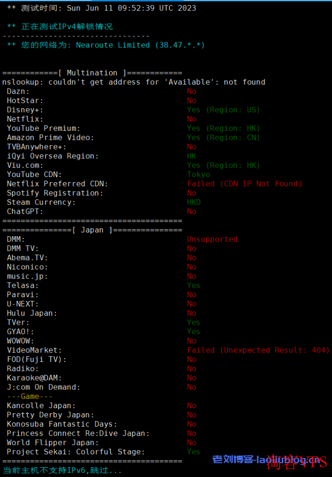Click the Amazon Prime Video region result
The image size is (332, 477).
224,137
